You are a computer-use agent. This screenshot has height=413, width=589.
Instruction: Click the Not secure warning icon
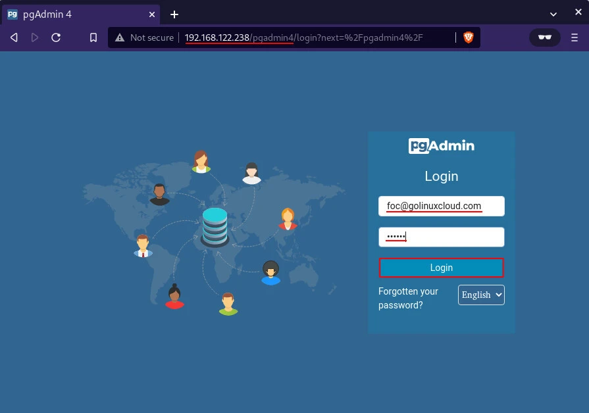pyautogui.click(x=120, y=37)
